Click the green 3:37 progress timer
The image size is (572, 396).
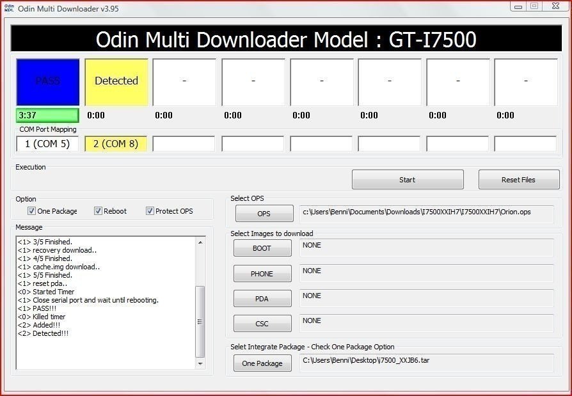click(47, 115)
